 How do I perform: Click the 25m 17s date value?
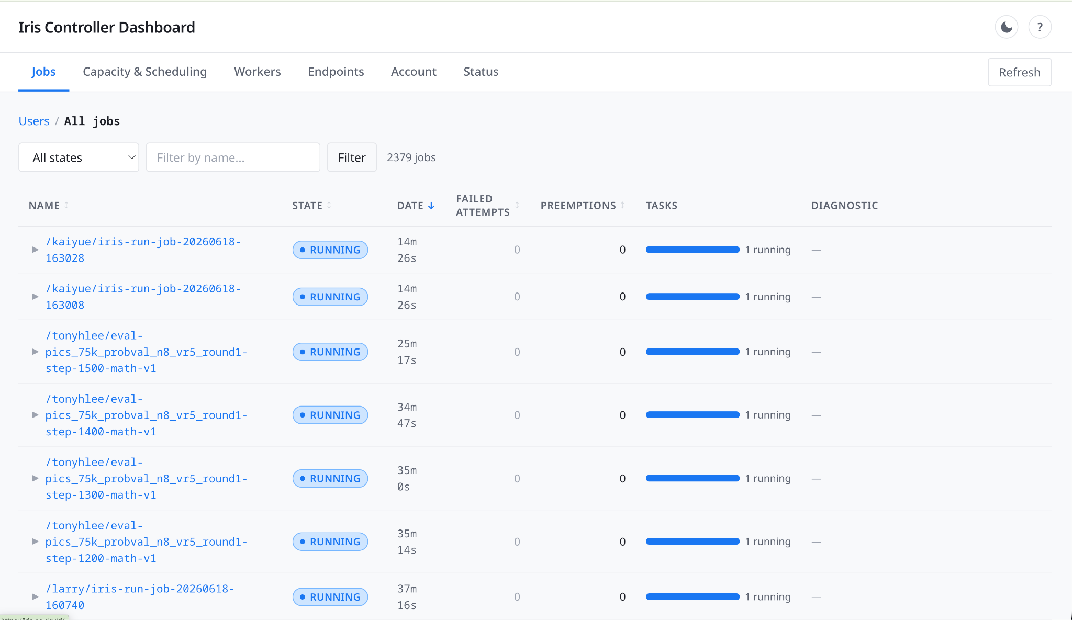tap(407, 352)
